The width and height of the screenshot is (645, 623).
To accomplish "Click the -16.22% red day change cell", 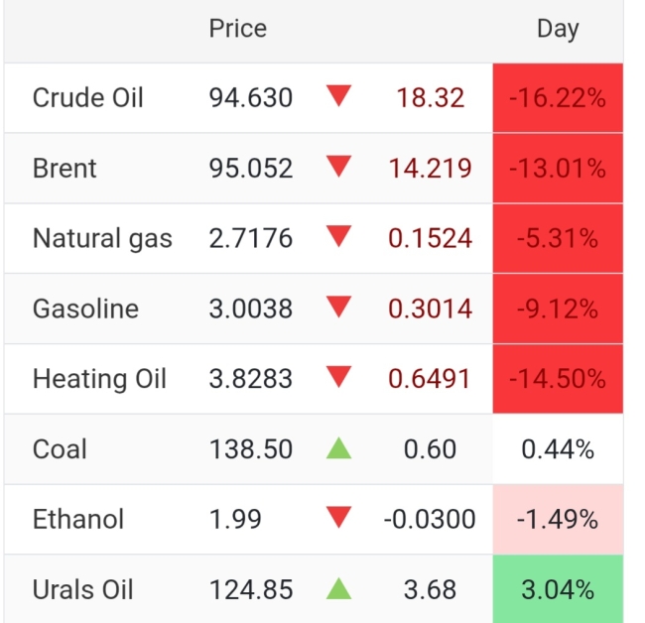I will (558, 98).
